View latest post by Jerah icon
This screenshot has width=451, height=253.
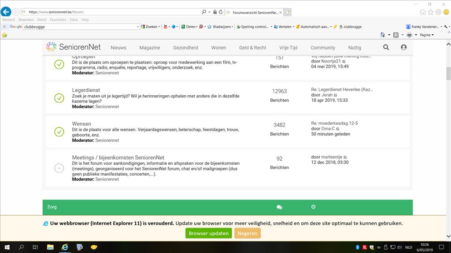336,95
